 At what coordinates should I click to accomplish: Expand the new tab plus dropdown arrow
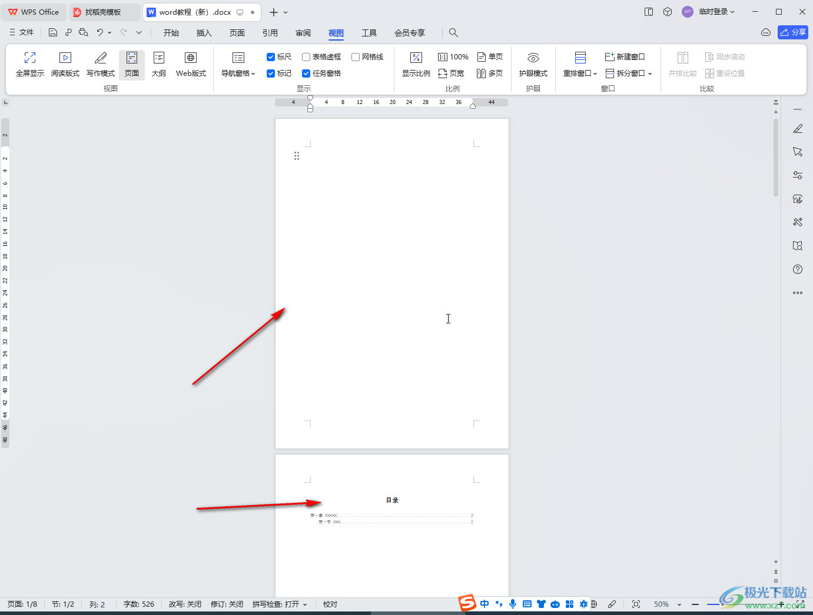click(286, 12)
